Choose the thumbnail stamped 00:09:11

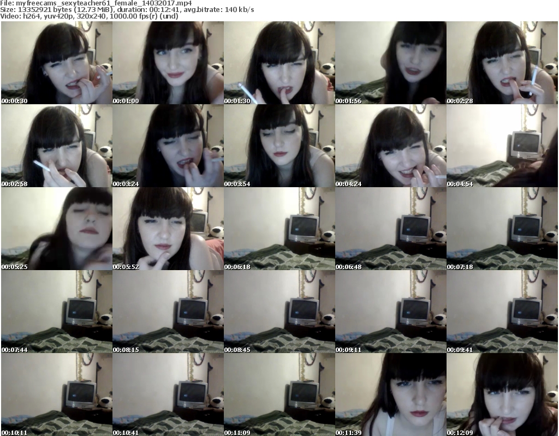pos(391,312)
